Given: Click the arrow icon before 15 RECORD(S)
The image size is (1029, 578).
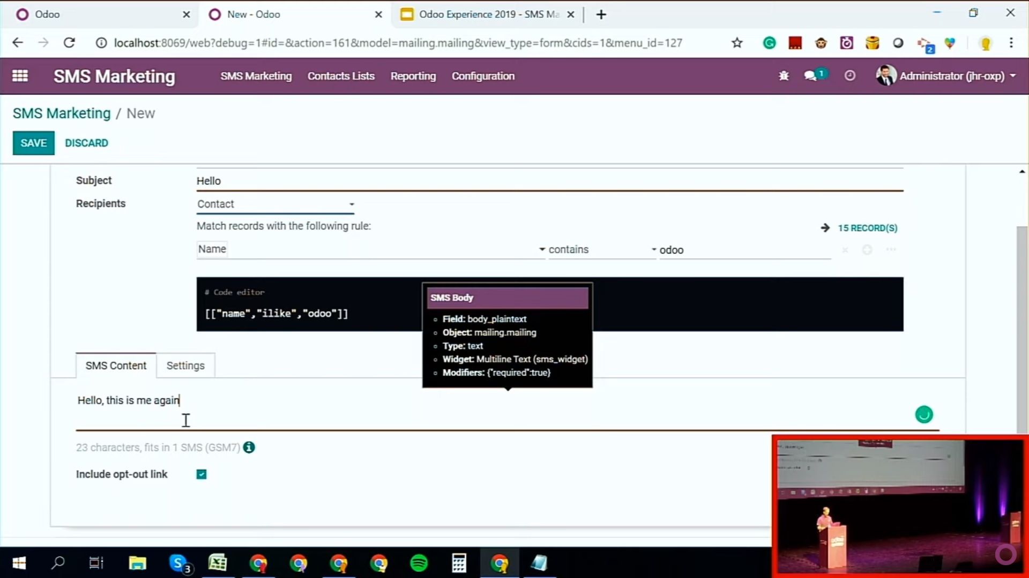Looking at the screenshot, I should 825,228.
